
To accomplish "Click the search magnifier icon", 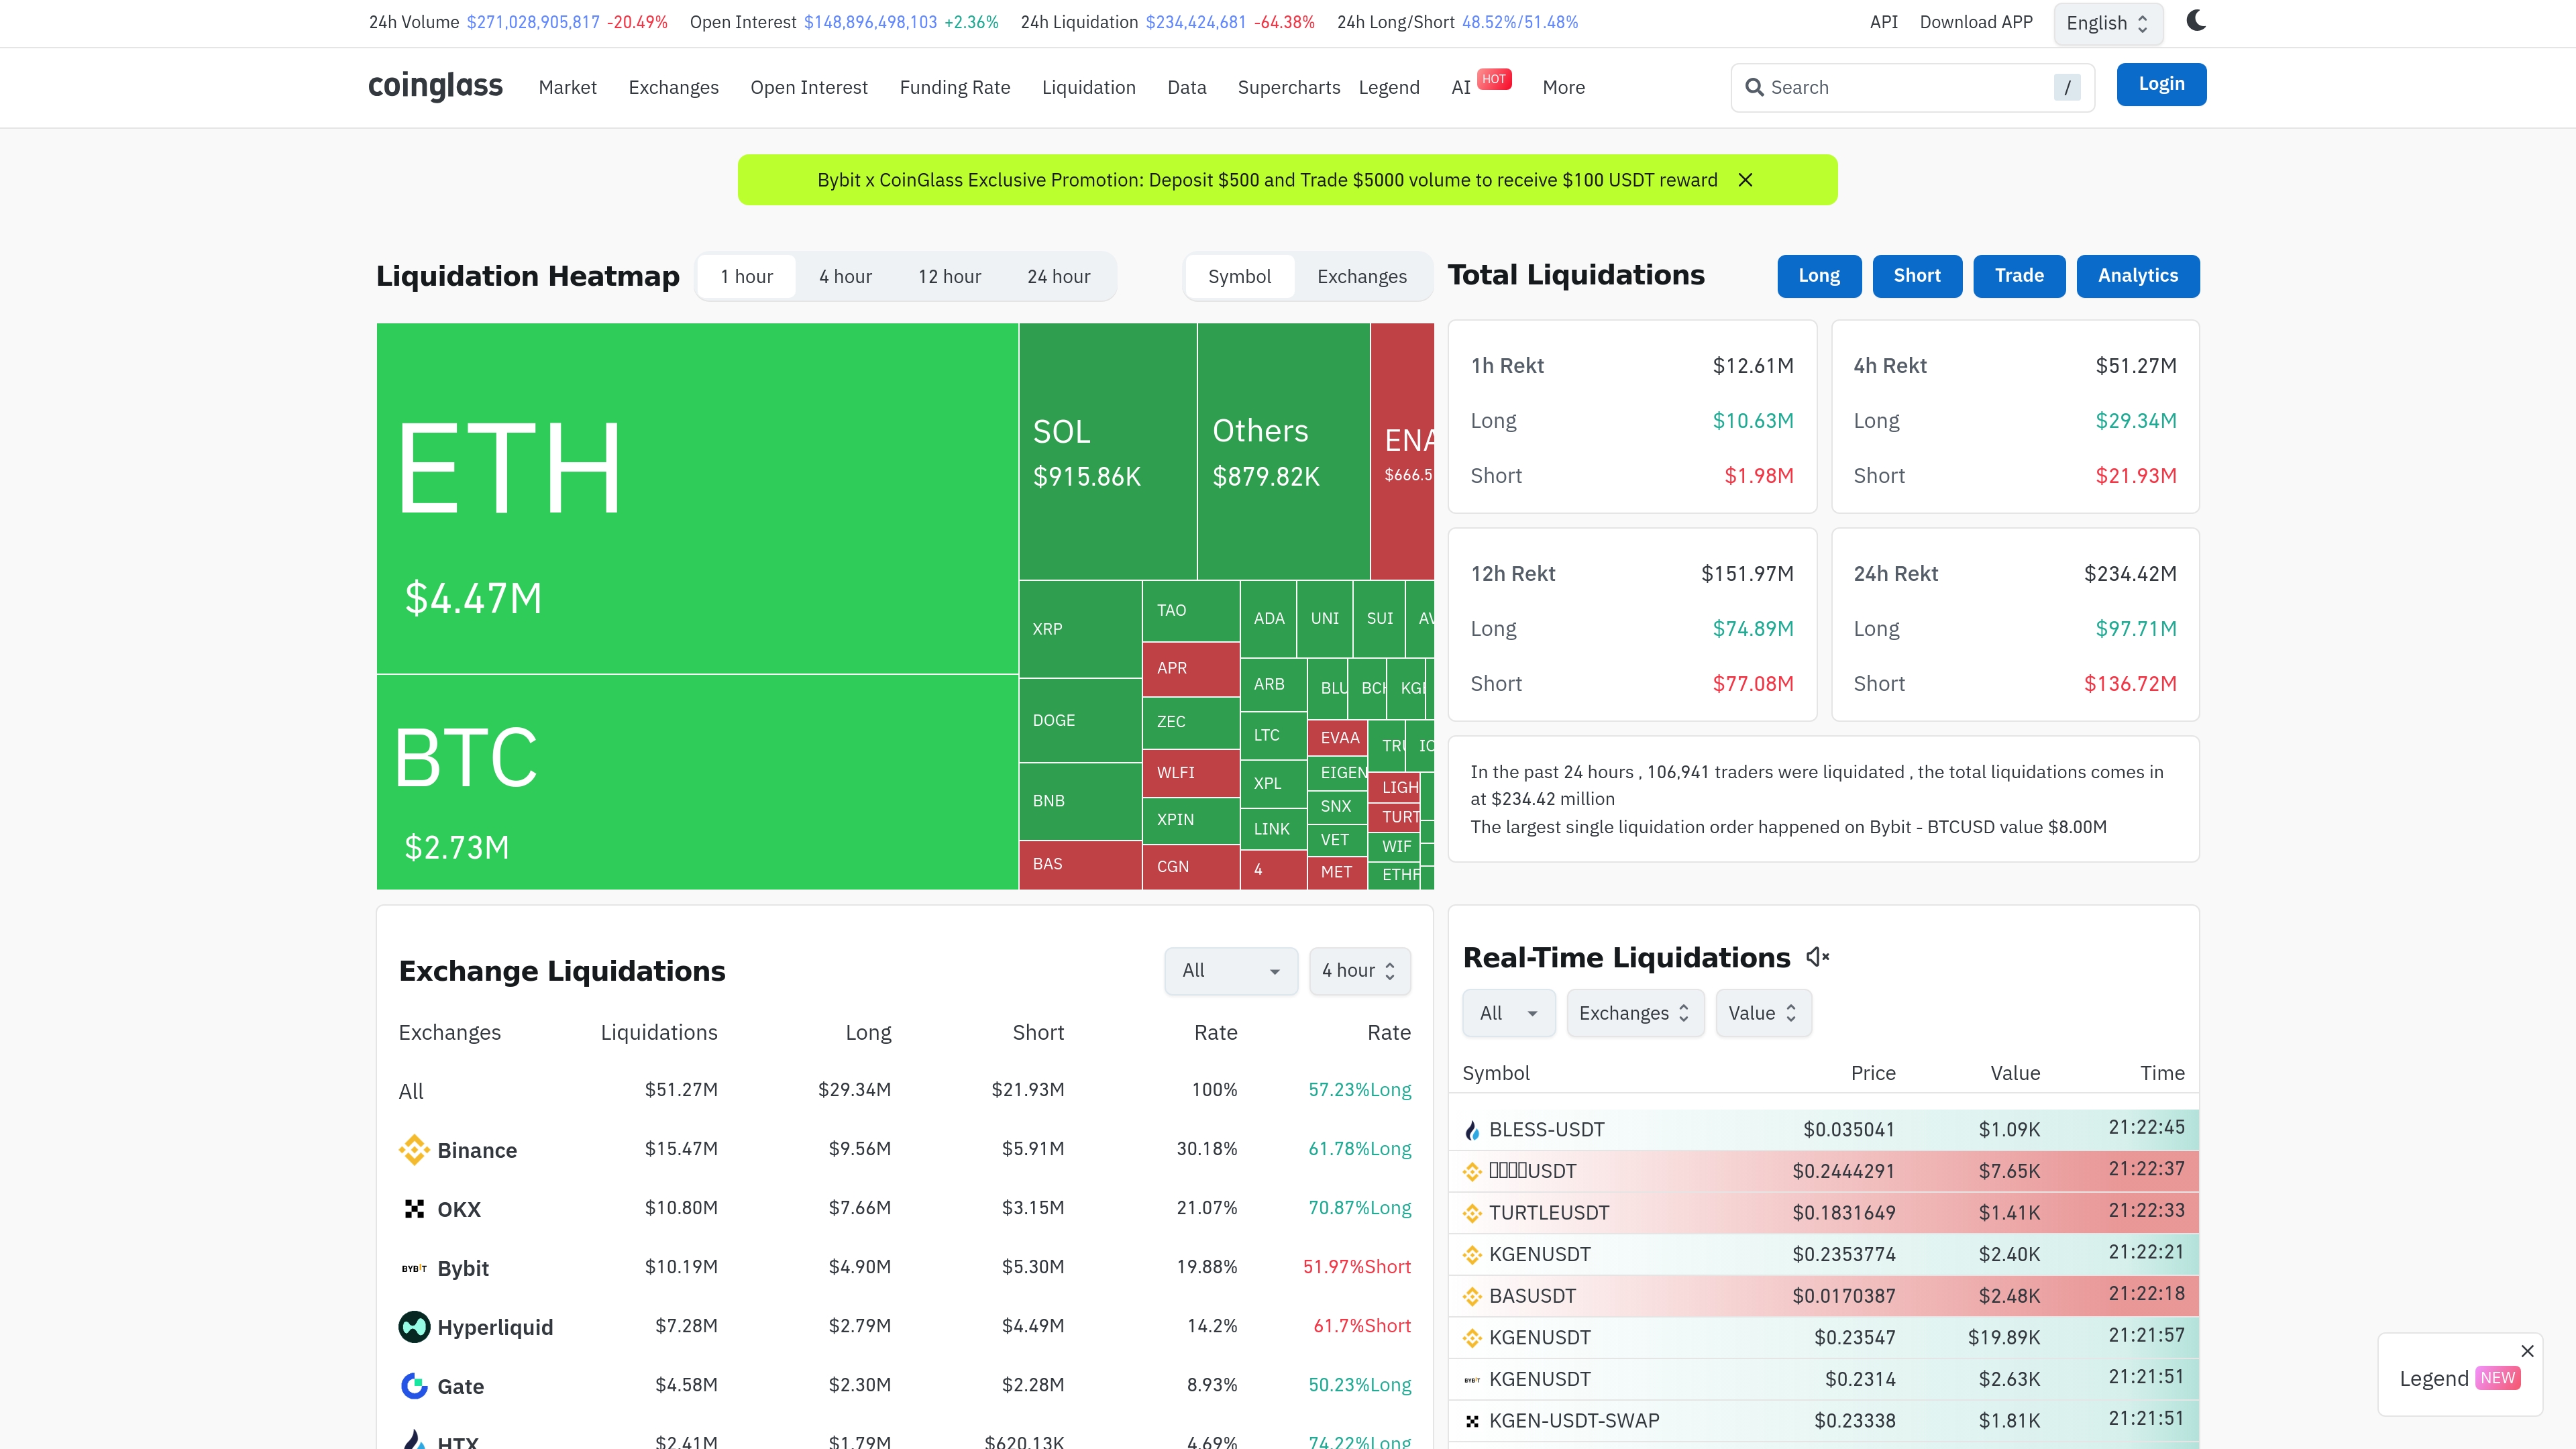I will (1754, 87).
